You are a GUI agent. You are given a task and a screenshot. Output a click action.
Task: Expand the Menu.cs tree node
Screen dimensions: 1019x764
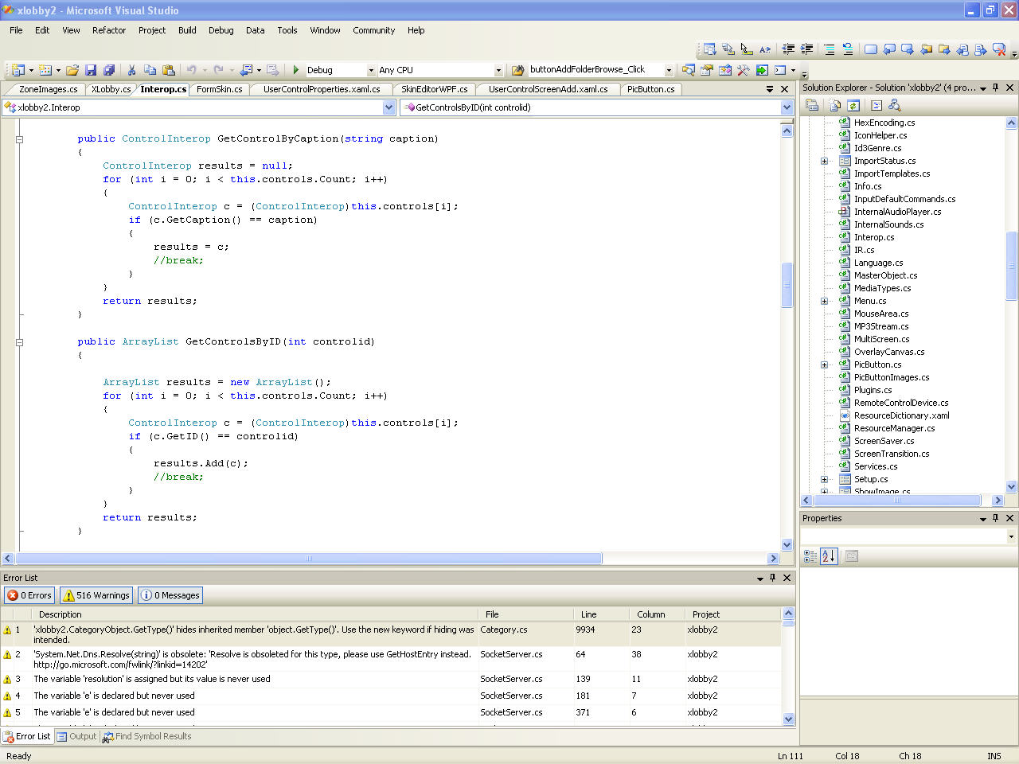point(825,301)
